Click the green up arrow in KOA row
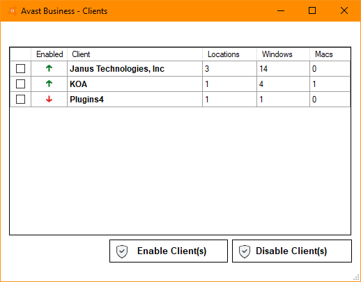Screen dimensions: 361x282 (49, 84)
